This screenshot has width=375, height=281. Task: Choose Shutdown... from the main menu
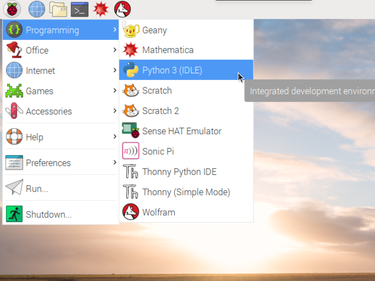(x=61, y=214)
